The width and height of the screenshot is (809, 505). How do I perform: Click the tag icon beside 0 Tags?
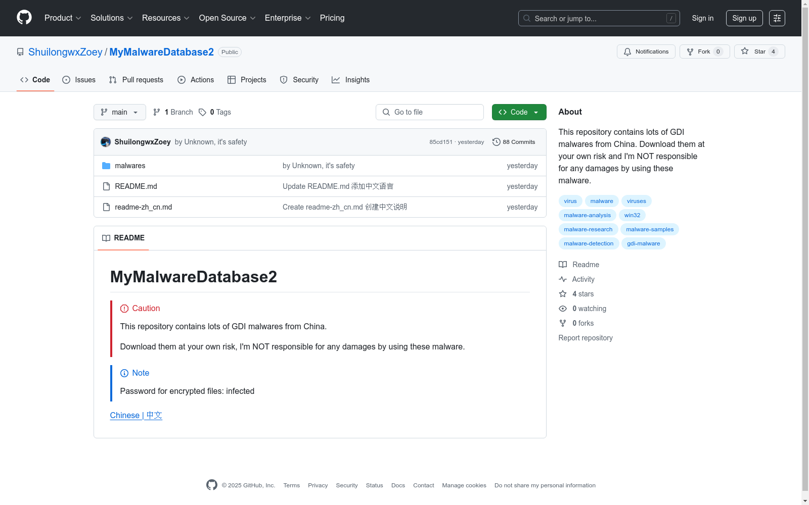pyautogui.click(x=202, y=112)
